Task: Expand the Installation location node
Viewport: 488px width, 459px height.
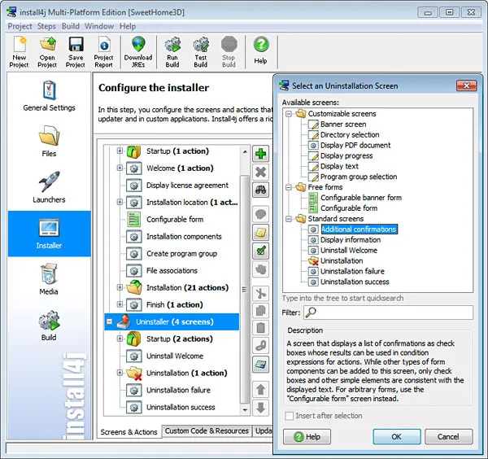Action: coord(120,202)
